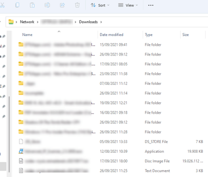The height and width of the screenshot is (177, 208).
Task: Select the Disc Image File icon
Action: 21,161
